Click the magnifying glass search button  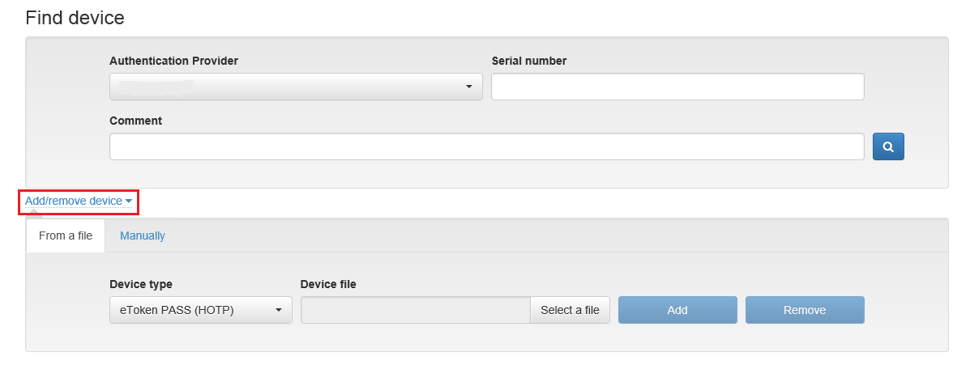pos(888,146)
